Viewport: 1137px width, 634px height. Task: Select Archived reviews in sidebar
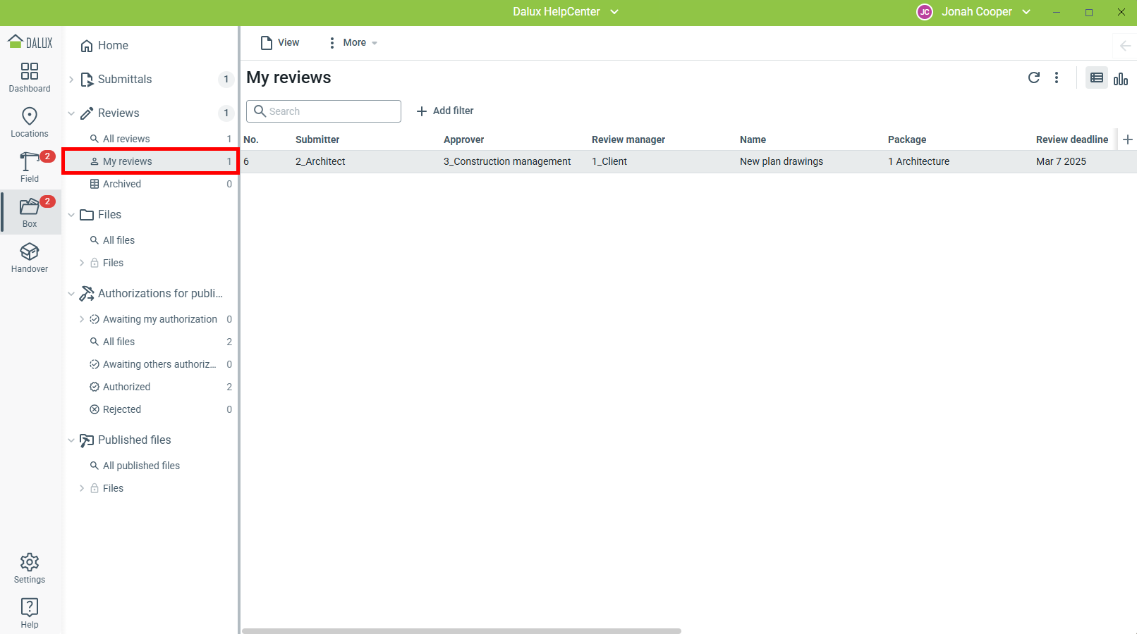[122, 184]
